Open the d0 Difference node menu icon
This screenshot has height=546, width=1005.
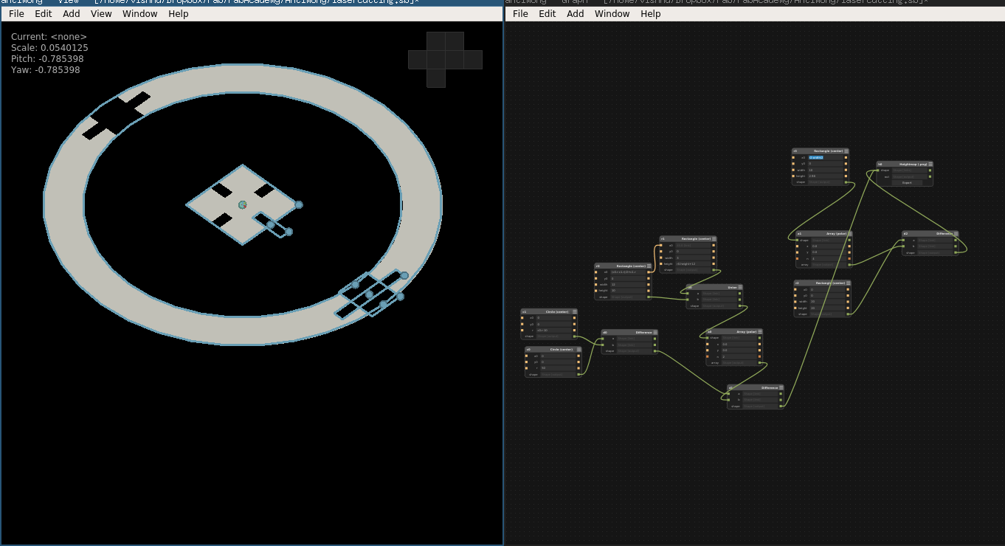tap(655, 333)
